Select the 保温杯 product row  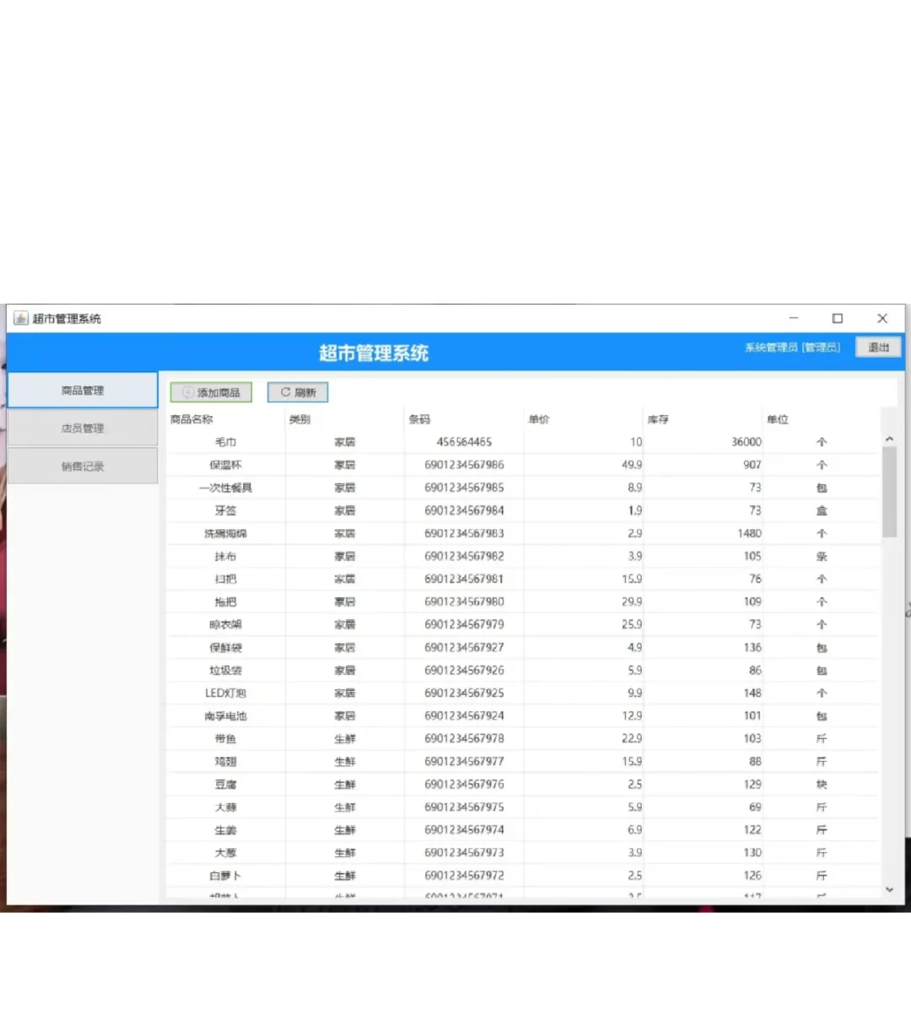click(x=523, y=465)
